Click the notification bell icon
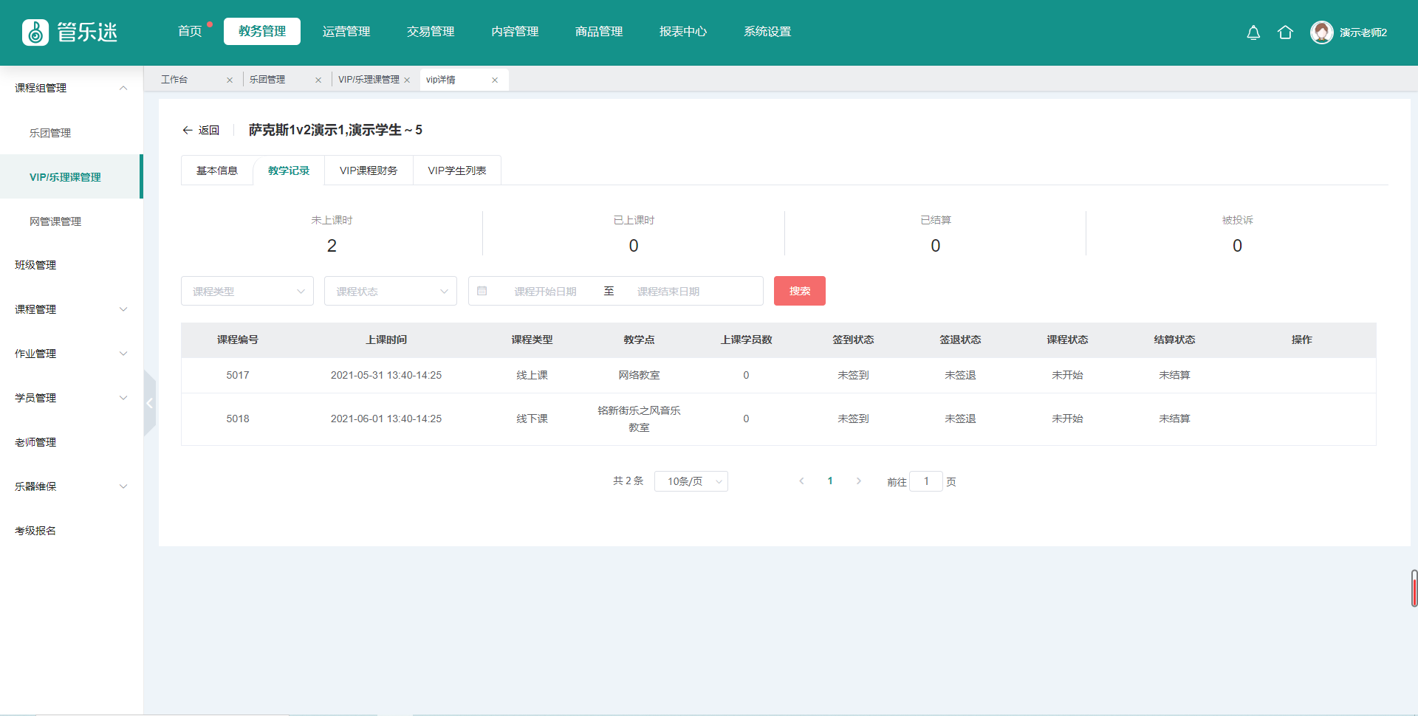The image size is (1418, 716). 1253,32
